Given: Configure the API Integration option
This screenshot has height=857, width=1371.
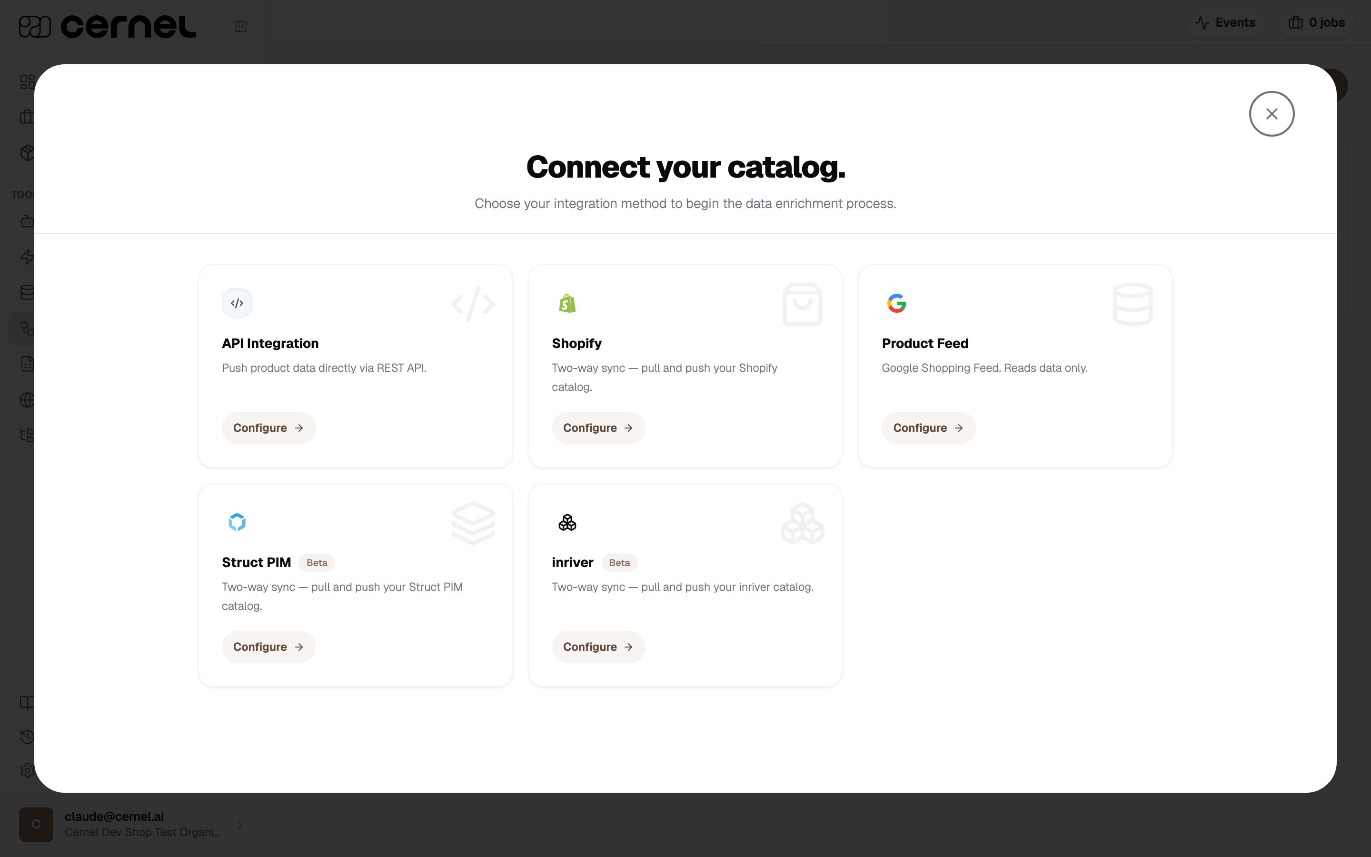Looking at the screenshot, I should click(x=268, y=428).
